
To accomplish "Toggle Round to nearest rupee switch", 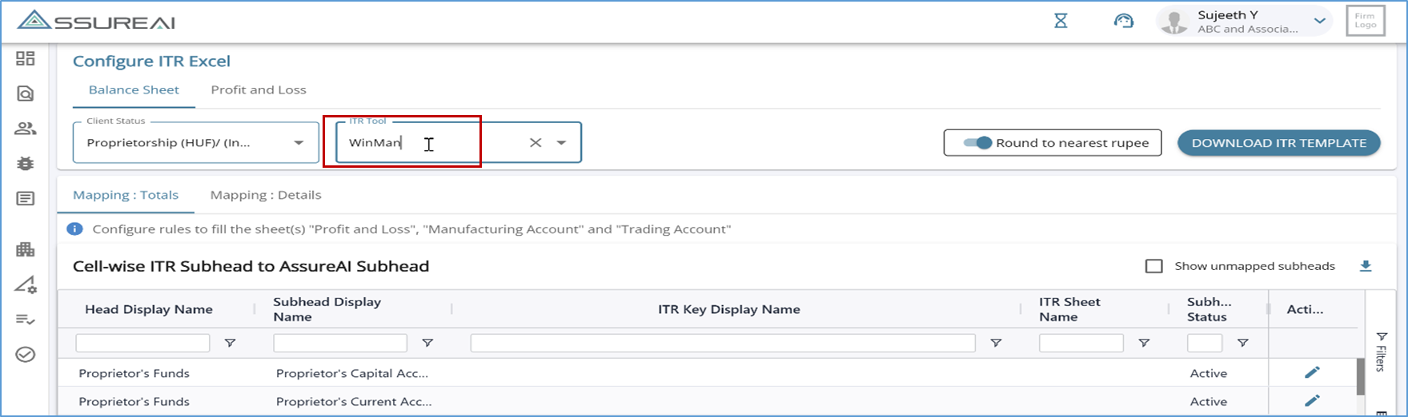I will pyautogui.click(x=977, y=143).
